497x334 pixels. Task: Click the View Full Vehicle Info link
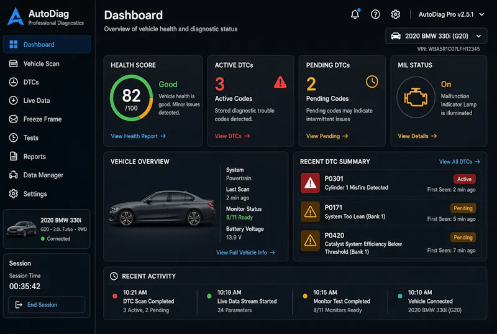click(245, 253)
